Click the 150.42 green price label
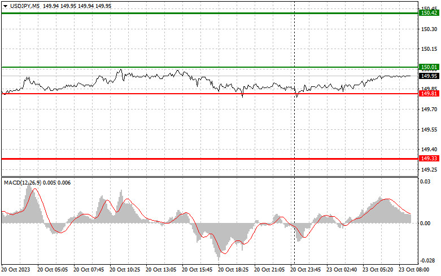Screen dimensions: 441x276 (x=429, y=13)
